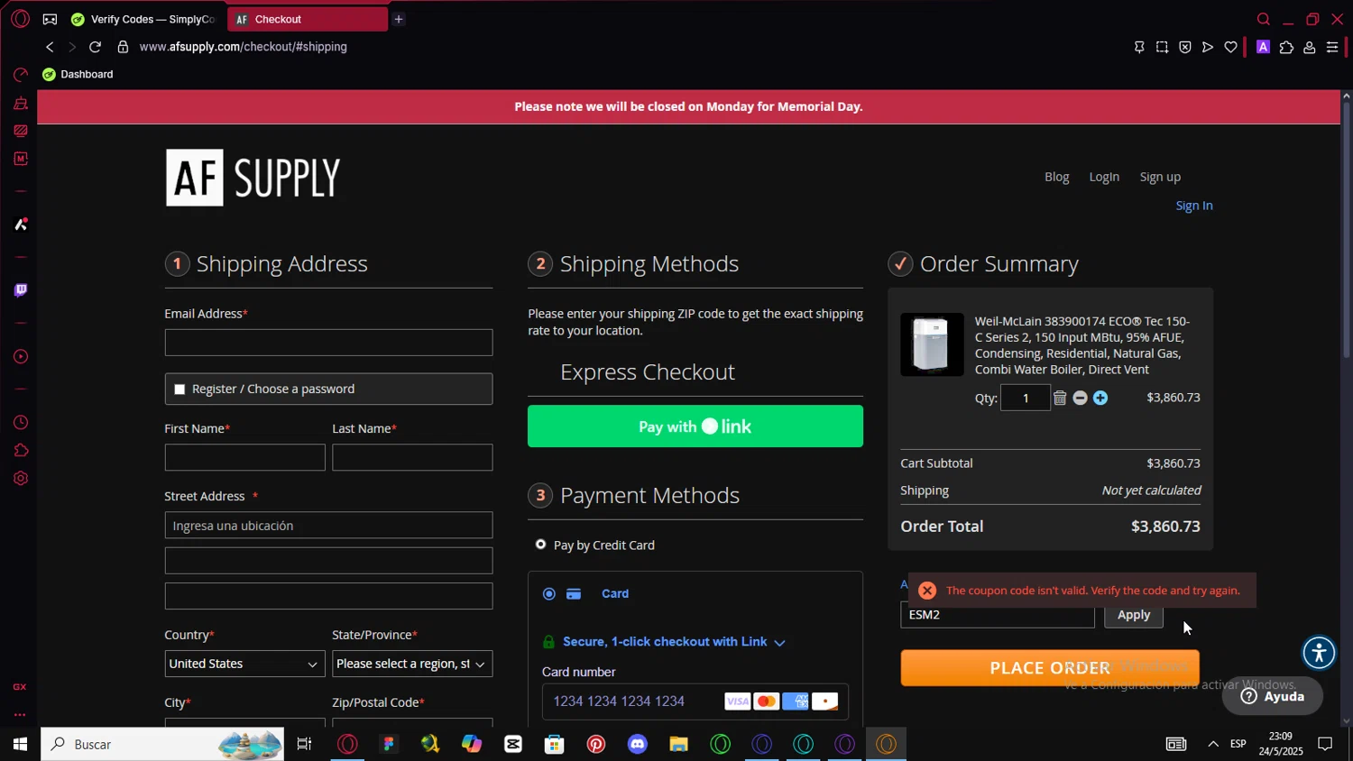Screen dimensions: 1353x761
Task: Open the accessibility widget icon
Action: pos(1319,653)
